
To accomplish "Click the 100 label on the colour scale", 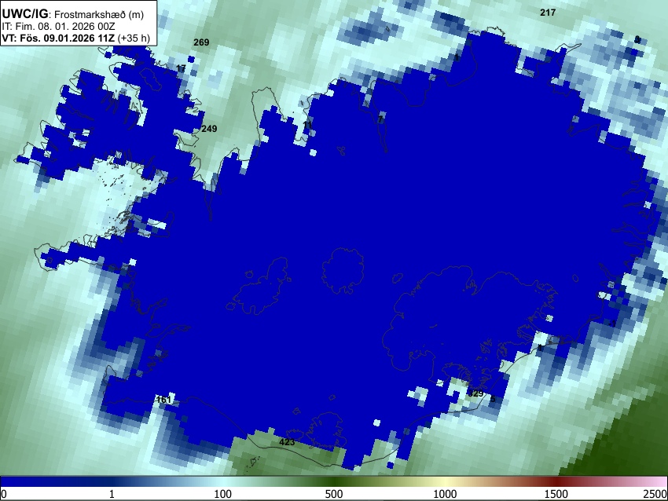I will (x=222, y=494).
